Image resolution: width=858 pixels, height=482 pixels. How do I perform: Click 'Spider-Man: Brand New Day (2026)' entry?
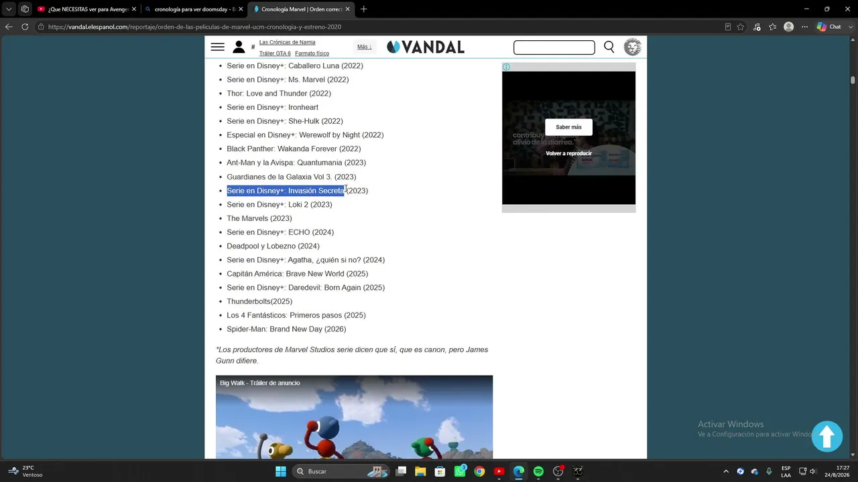click(x=286, y=329)
